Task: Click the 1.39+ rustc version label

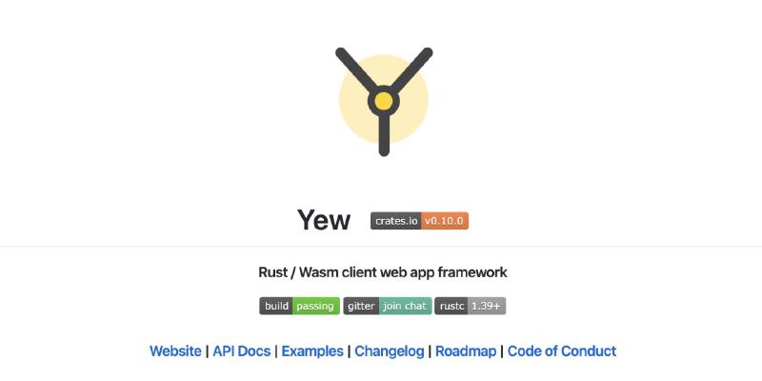Action: click(487, 306)
